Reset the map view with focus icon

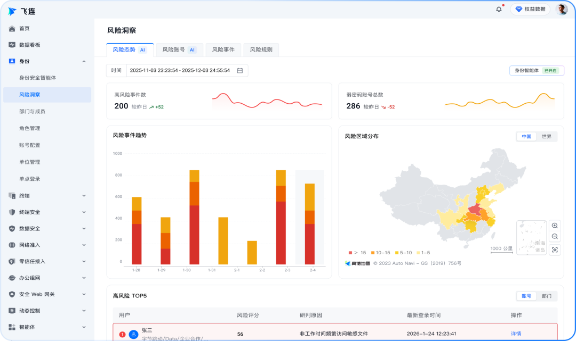click(x=555, y=250)
